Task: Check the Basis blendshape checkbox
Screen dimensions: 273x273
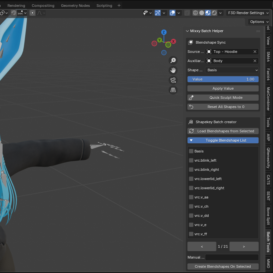Action: pyautogui.click(x=191, y=151)
